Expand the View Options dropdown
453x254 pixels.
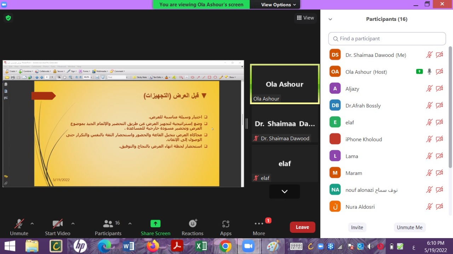(278, 5)
